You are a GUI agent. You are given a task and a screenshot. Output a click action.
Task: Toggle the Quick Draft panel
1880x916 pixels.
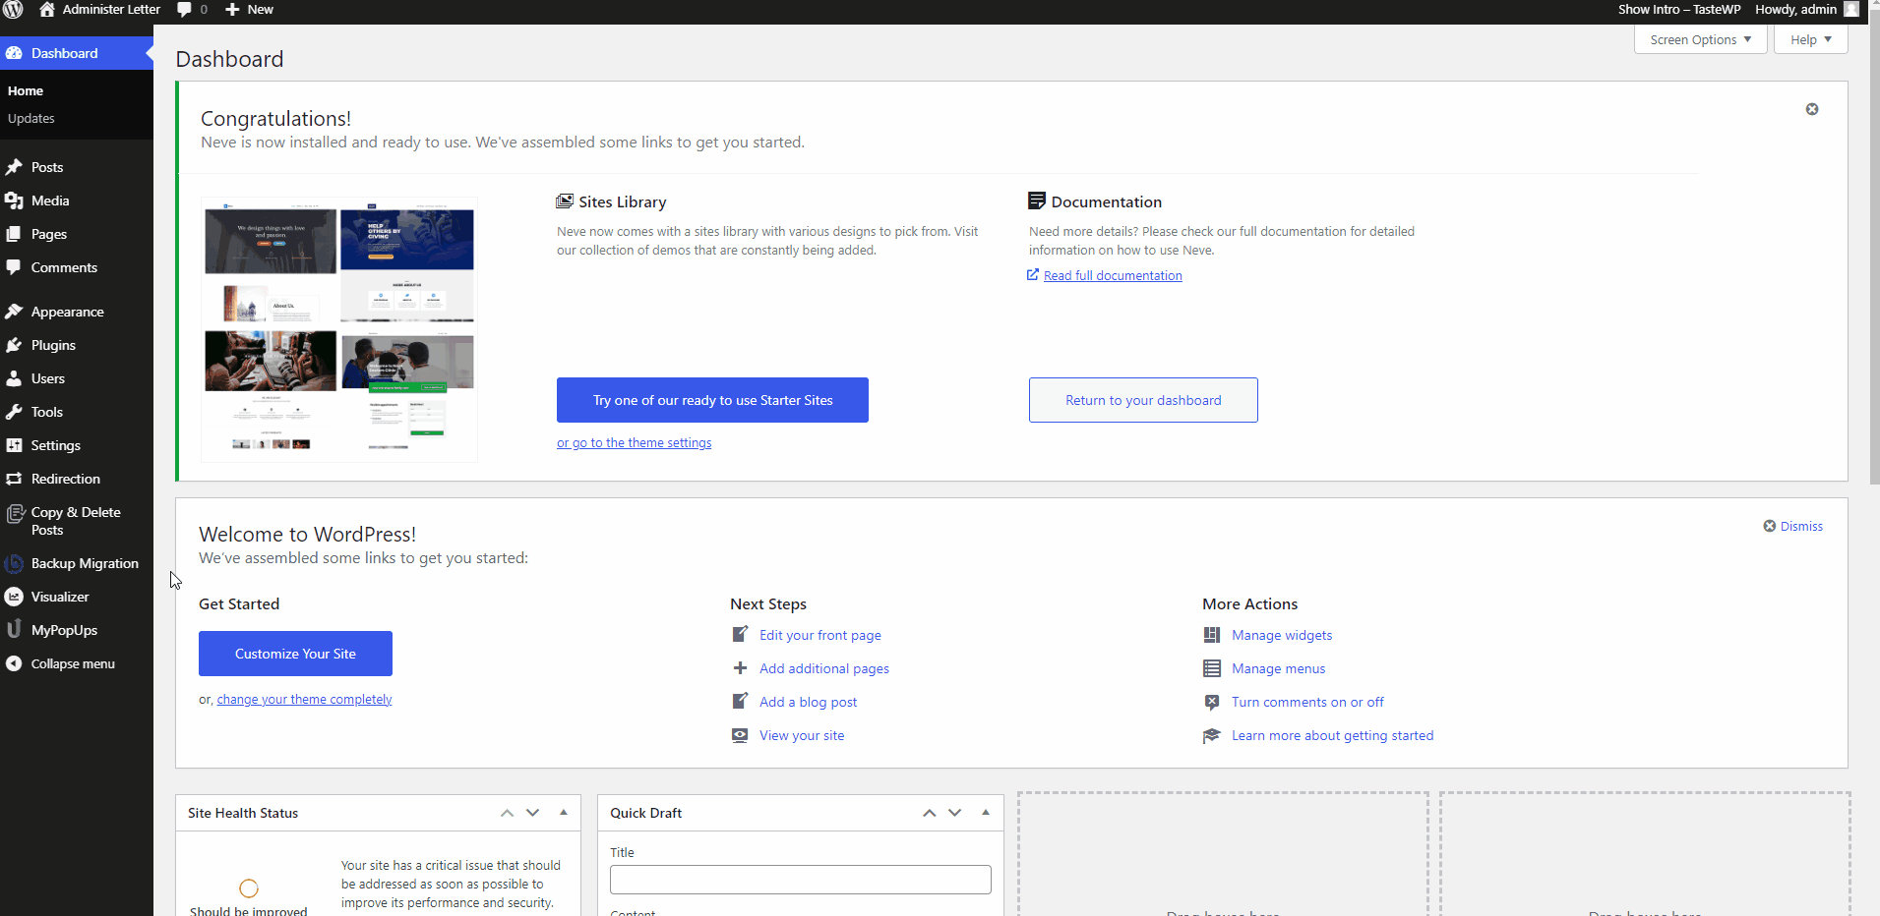coord(986,813)
